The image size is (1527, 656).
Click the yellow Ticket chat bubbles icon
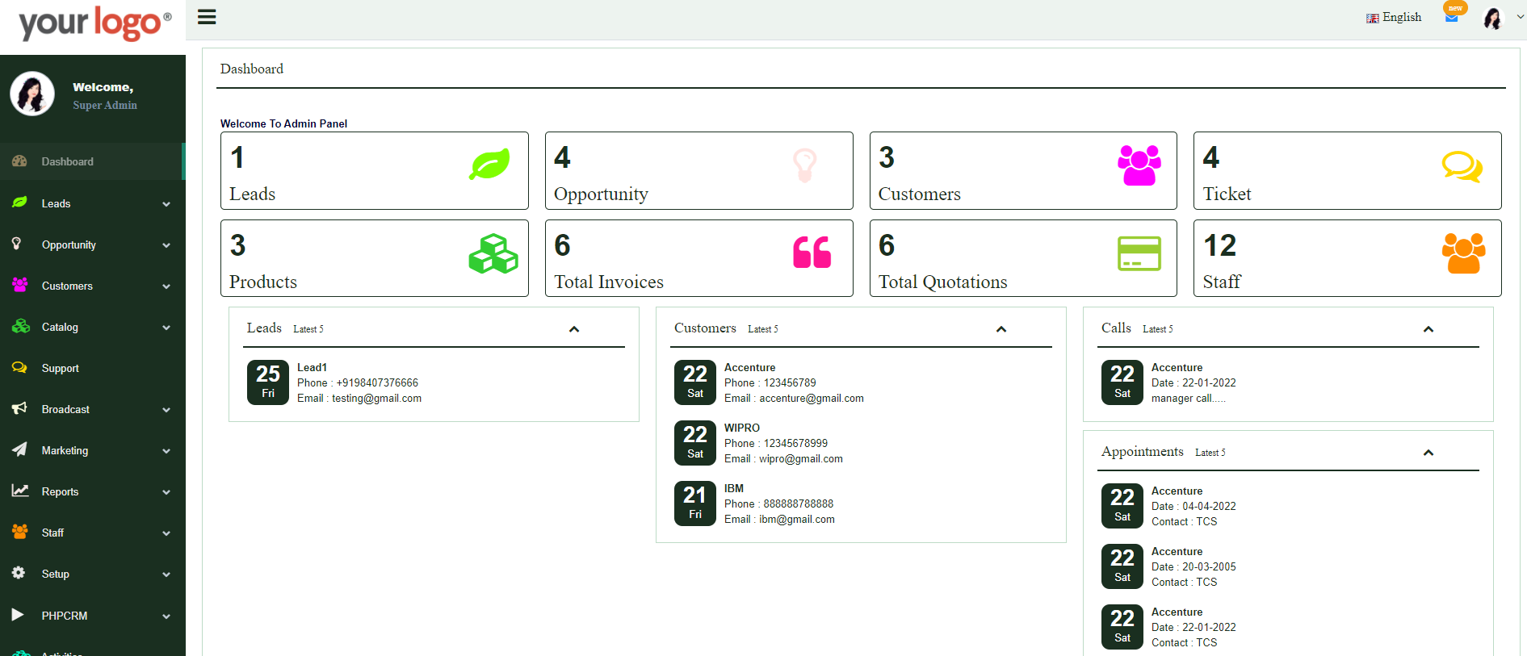pos(1462,166)
